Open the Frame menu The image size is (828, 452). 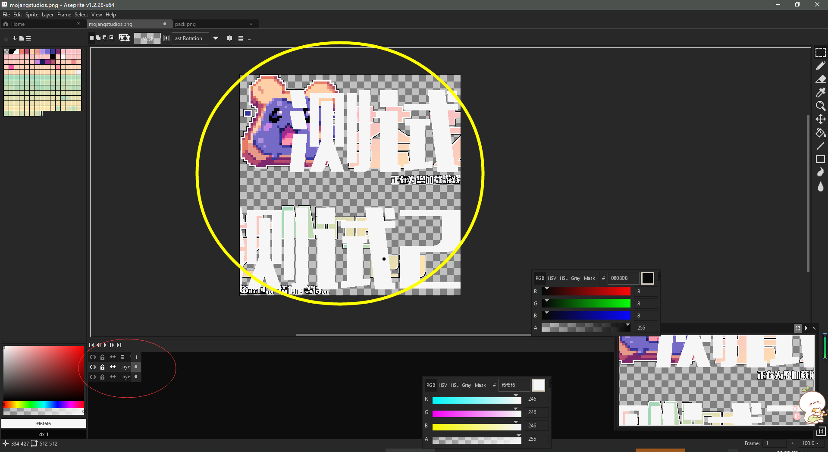click(x=64, y=15)
